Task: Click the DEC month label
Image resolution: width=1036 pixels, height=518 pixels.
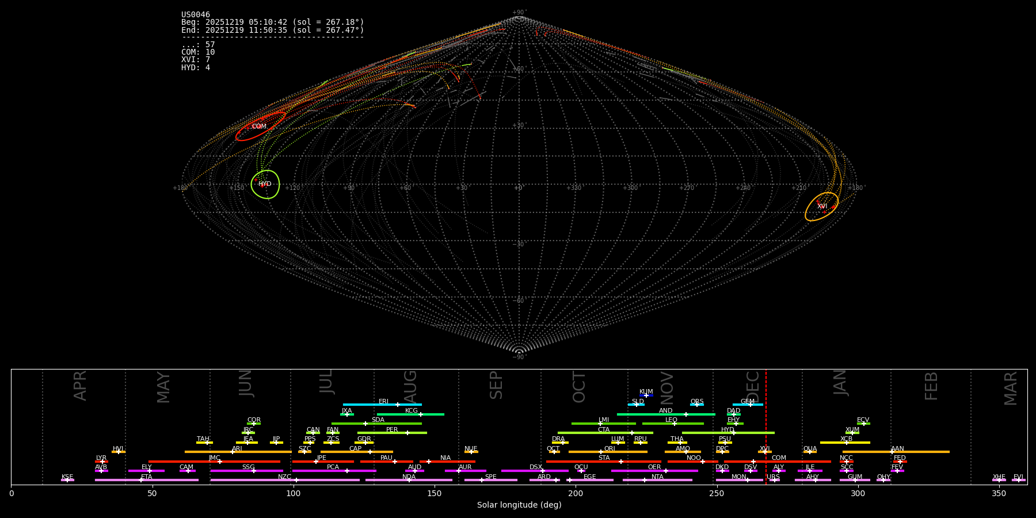Action: (x=753, y=387)
